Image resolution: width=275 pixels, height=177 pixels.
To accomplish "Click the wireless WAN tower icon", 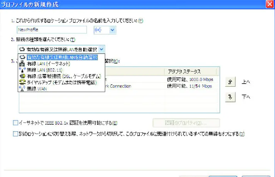I will [x=22, y=88].
